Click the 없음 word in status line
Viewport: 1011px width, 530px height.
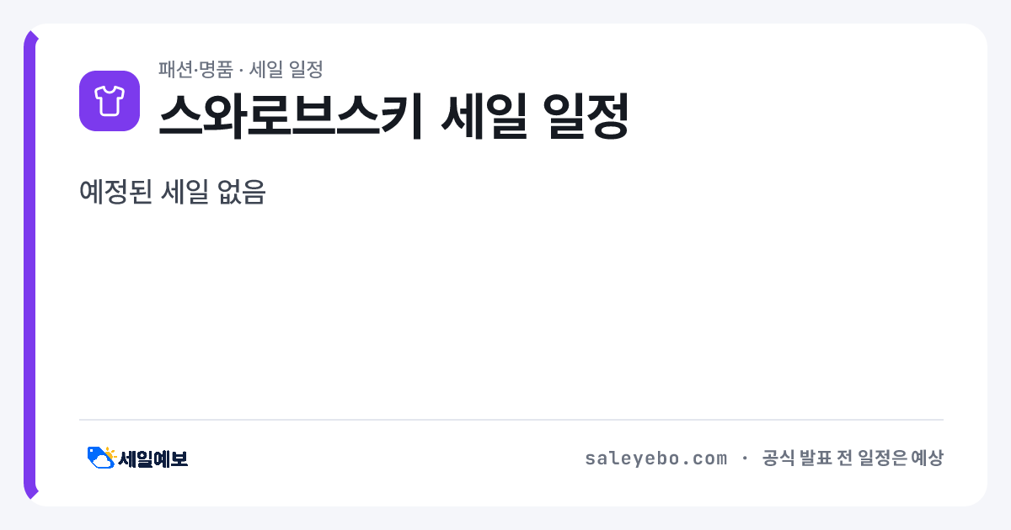pyautogui.click(x=242, y=193)
